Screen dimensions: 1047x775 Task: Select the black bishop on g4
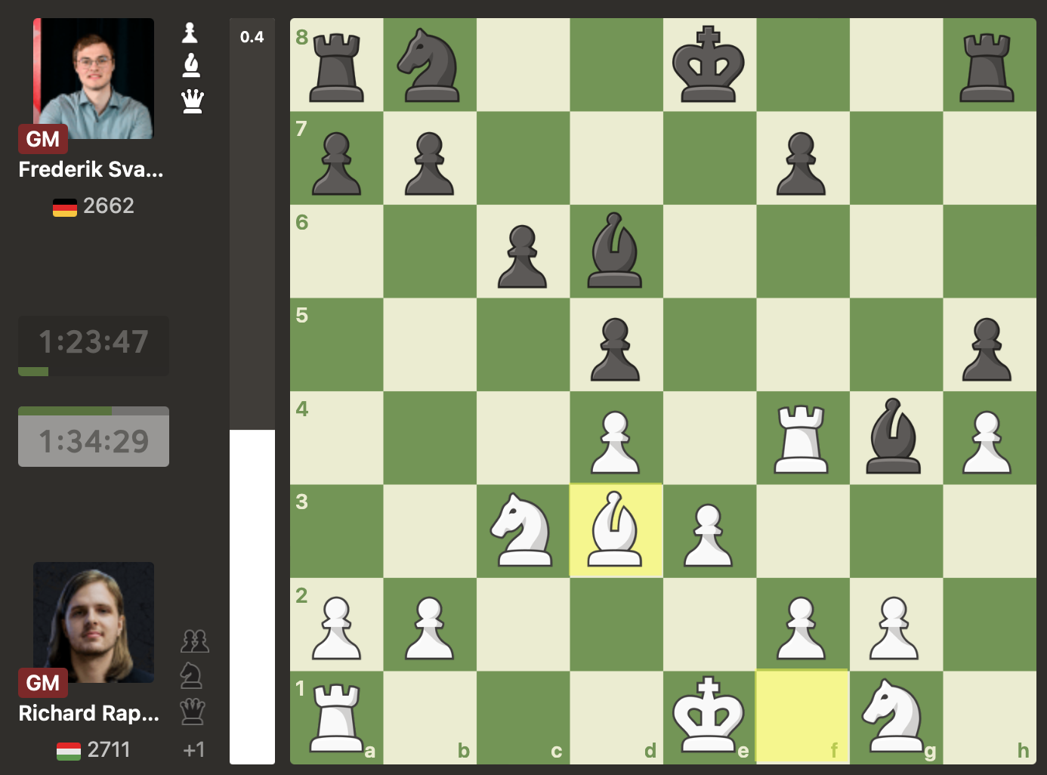pyautogui.click(x=894, y=437)
